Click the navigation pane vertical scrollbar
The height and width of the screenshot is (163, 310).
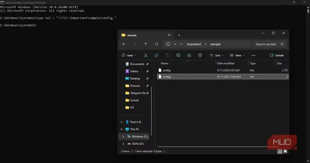click(x=151, y=111)
